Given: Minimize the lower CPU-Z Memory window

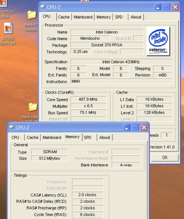Looking at the screenshot, I should 127,127.
